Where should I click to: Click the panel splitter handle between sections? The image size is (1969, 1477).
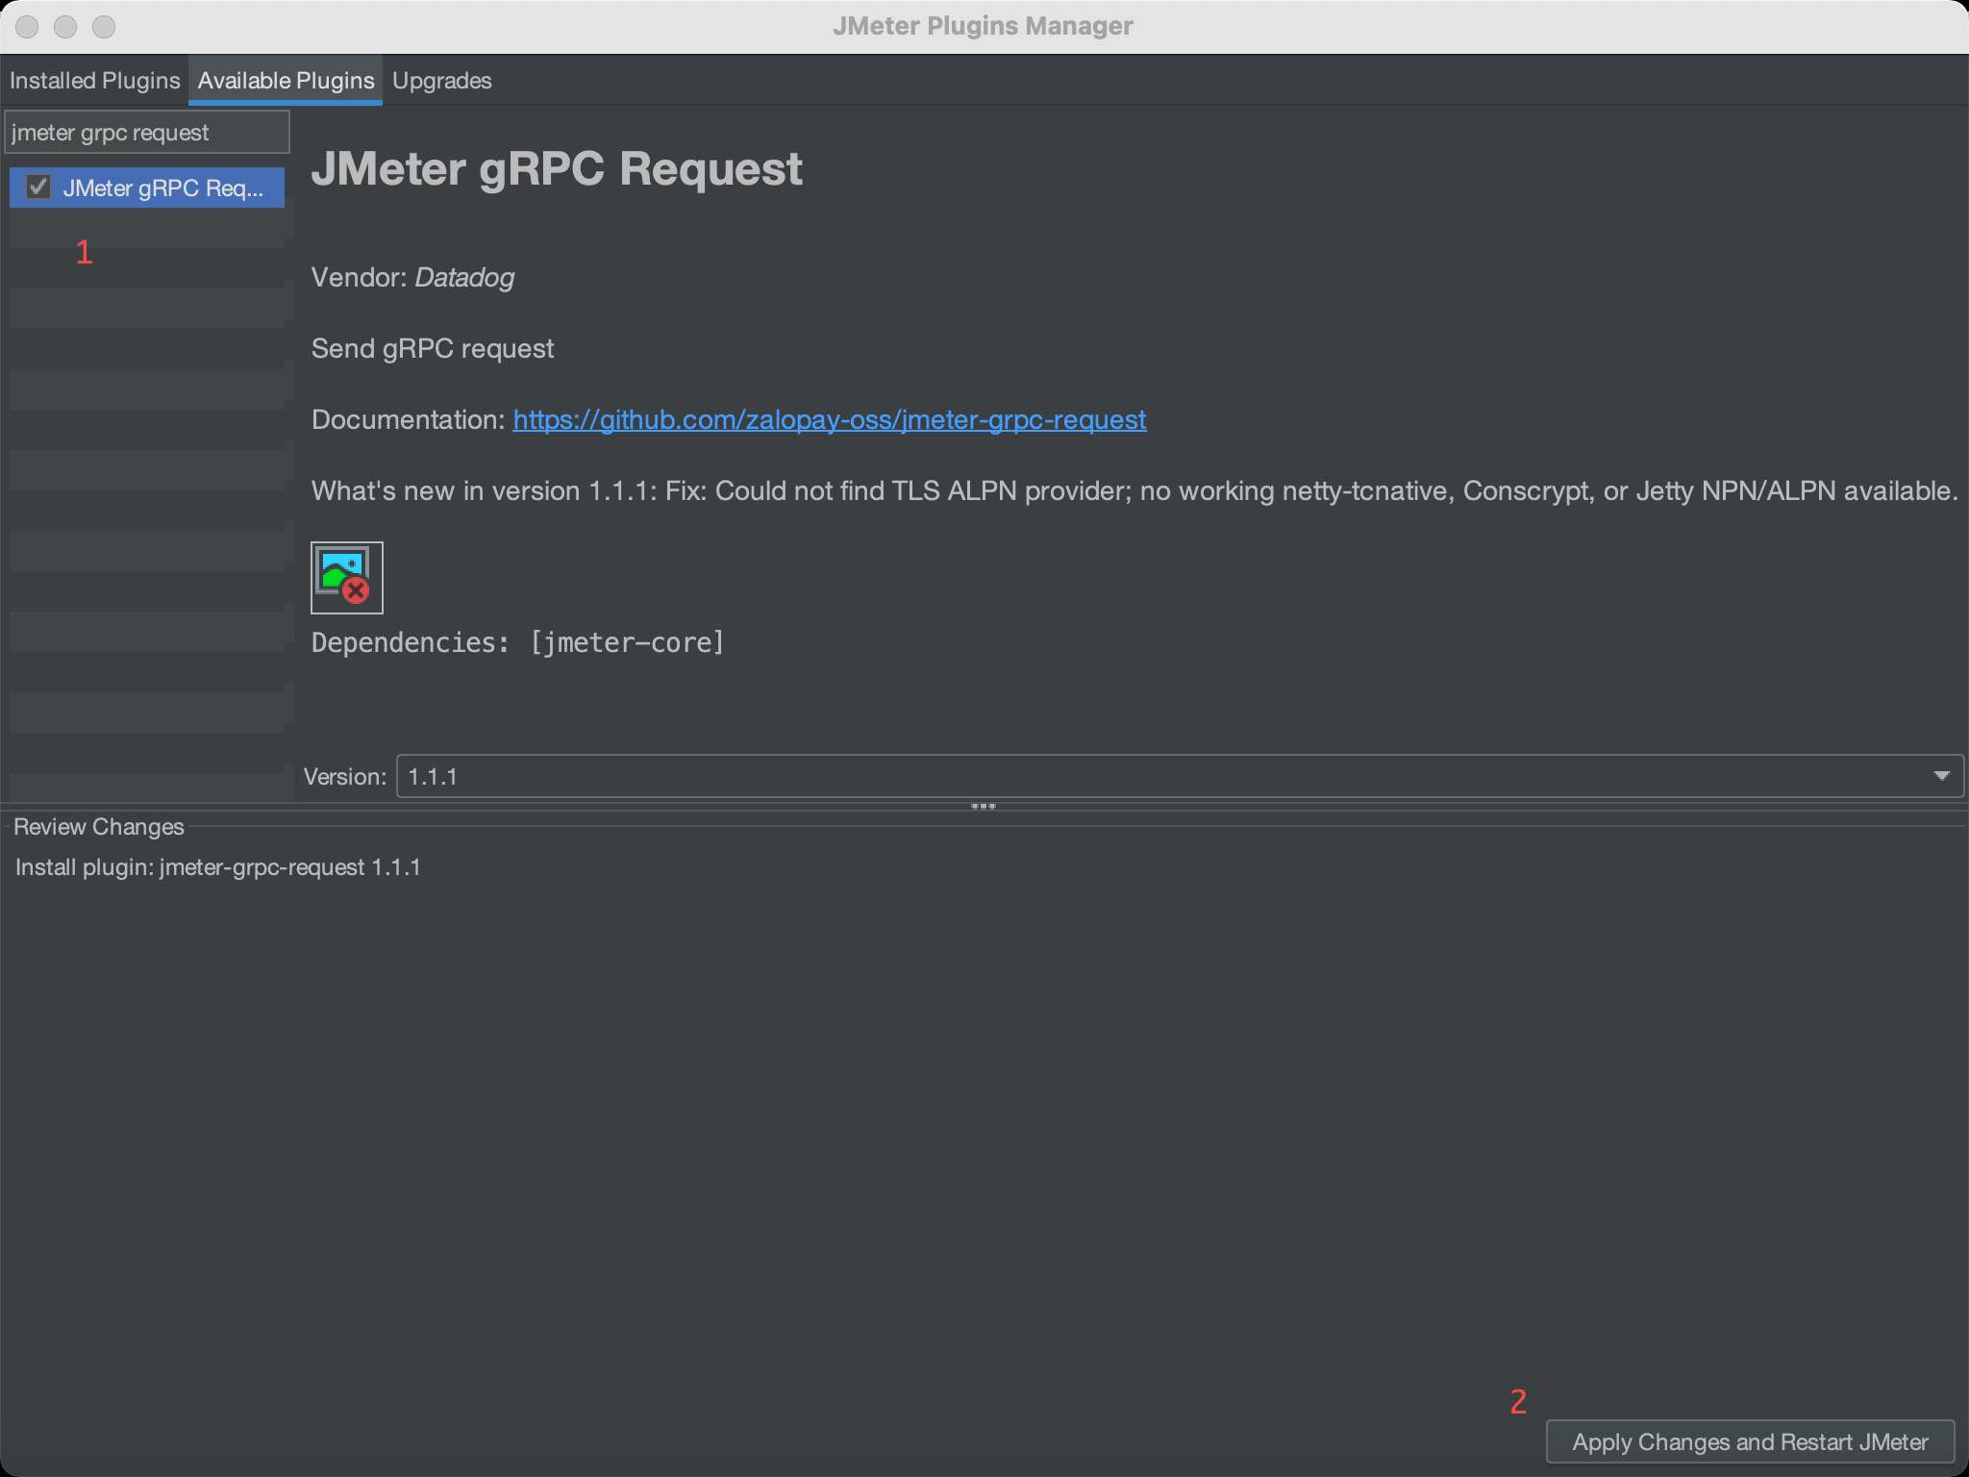tap(984, 807)
